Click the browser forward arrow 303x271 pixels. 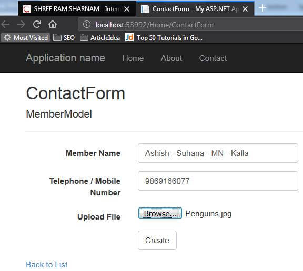tap(21, 24)
